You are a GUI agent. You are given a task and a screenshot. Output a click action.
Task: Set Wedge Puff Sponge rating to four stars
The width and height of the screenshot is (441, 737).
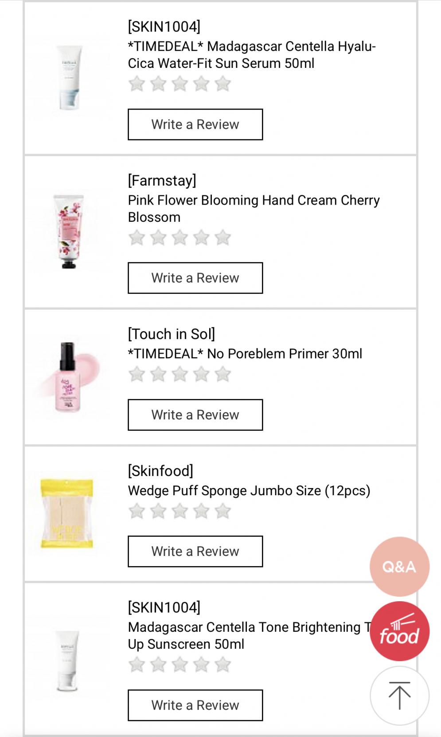(201, 511)
